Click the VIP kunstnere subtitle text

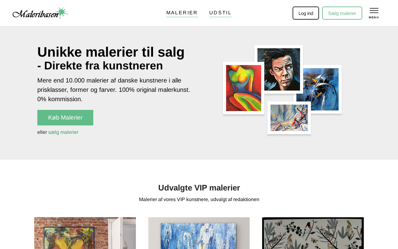pos(199,200)
